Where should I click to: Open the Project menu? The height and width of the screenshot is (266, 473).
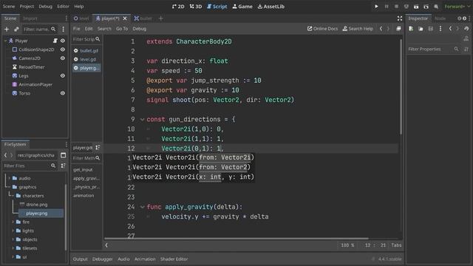click(x=27, y=7)
